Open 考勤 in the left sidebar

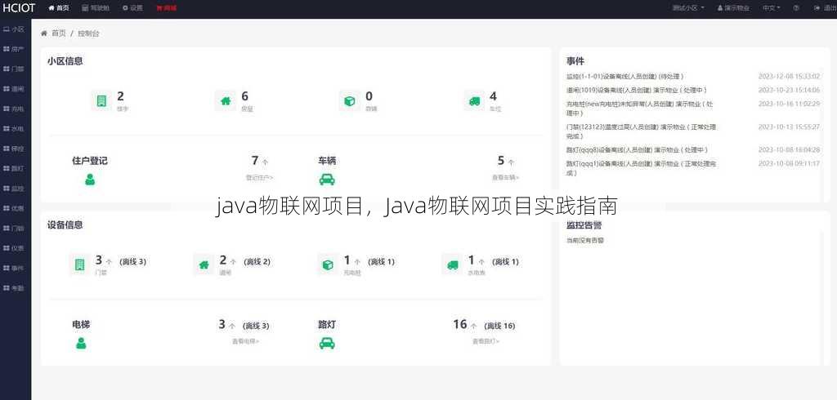[x=15, y=288]
